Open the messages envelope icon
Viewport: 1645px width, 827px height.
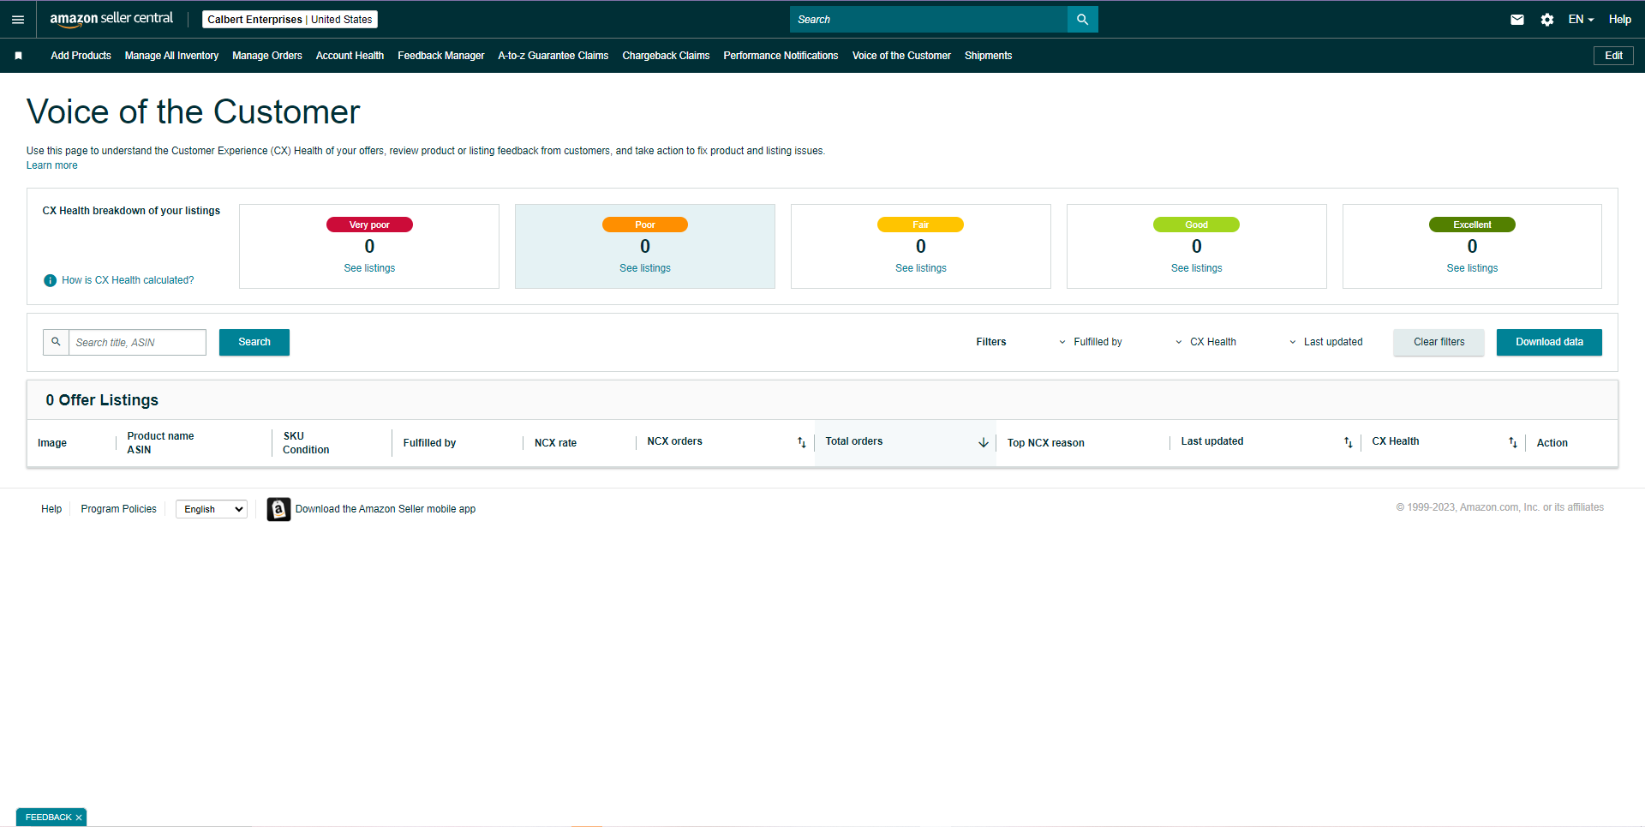1516,19
